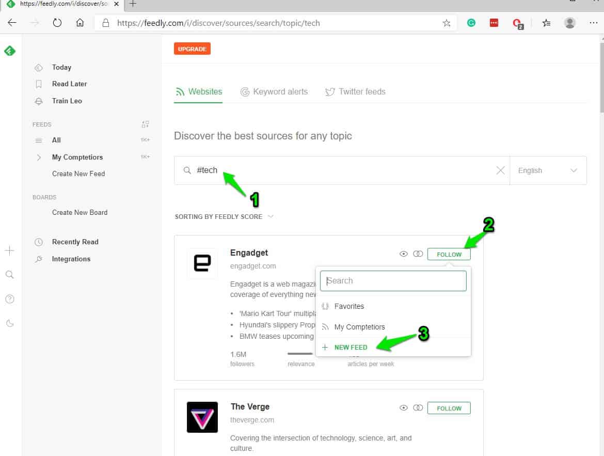Open the search icon in left rail

point(10,274)
